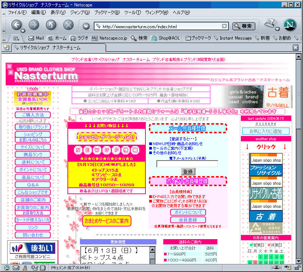Open 店舗のご案内 sidebar button
The width and height of the screenshot is (303, 272).
(33, 200)
